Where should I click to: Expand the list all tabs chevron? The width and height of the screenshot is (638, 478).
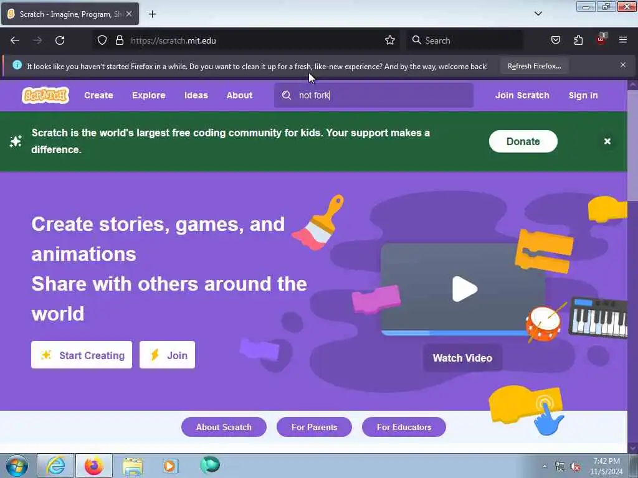pyautogui.click(x=538, y=14)
